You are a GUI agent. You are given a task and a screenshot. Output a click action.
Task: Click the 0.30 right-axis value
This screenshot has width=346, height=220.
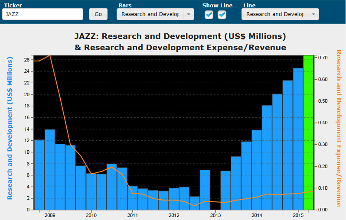pos(323,145)
